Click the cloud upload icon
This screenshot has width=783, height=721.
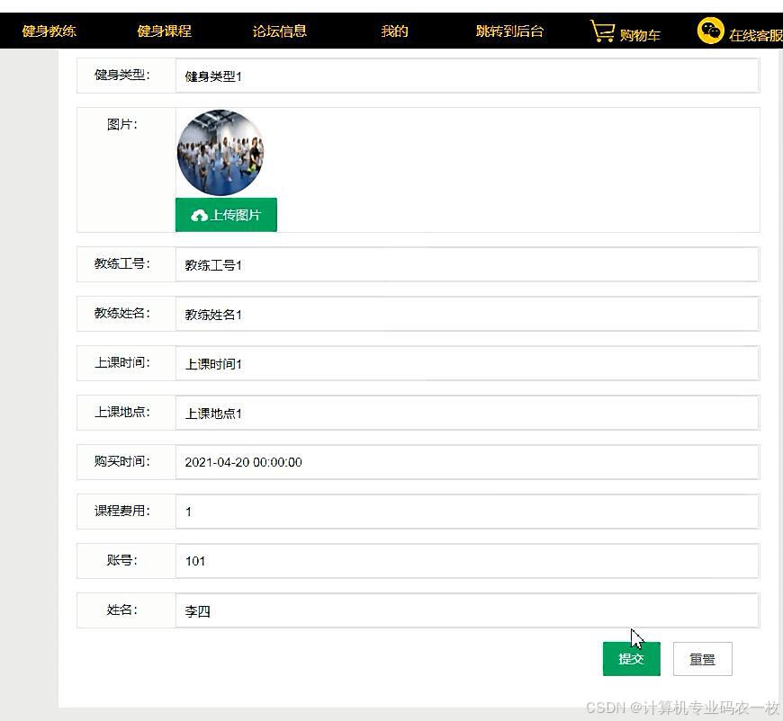coord(199,216)
